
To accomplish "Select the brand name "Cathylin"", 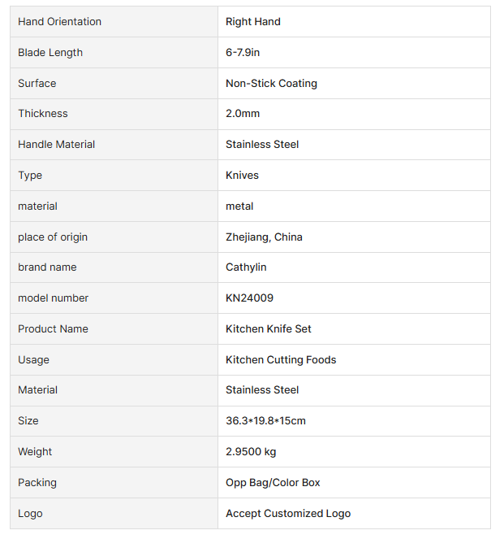I will point(246,267).
